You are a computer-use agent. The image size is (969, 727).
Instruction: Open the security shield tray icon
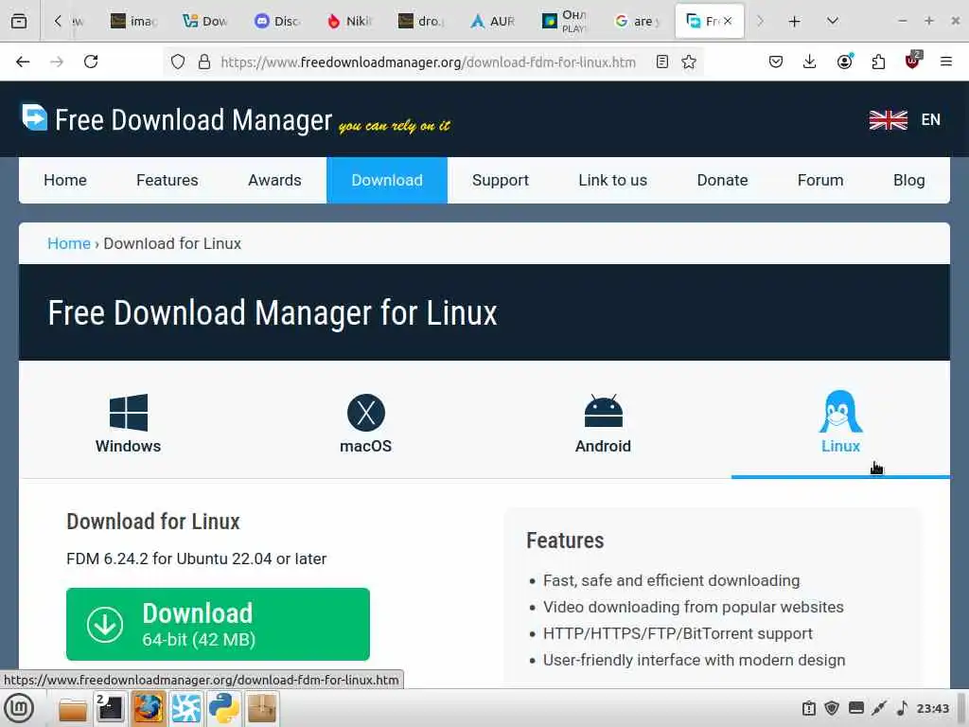click(x=833, y=708)
